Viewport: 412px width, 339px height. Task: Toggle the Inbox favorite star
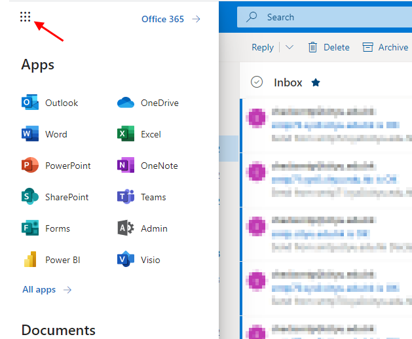[x=316, y=82]
